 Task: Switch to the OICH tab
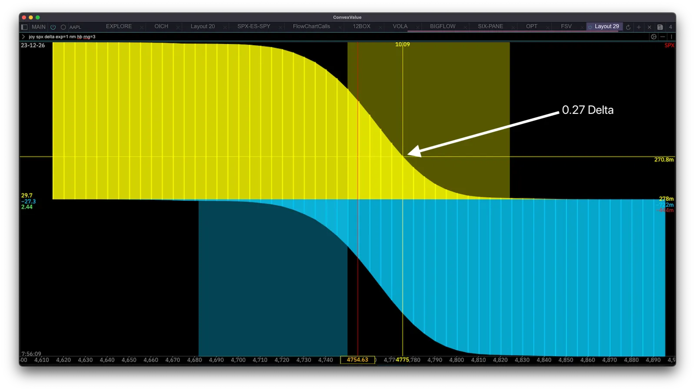(161, 27)
